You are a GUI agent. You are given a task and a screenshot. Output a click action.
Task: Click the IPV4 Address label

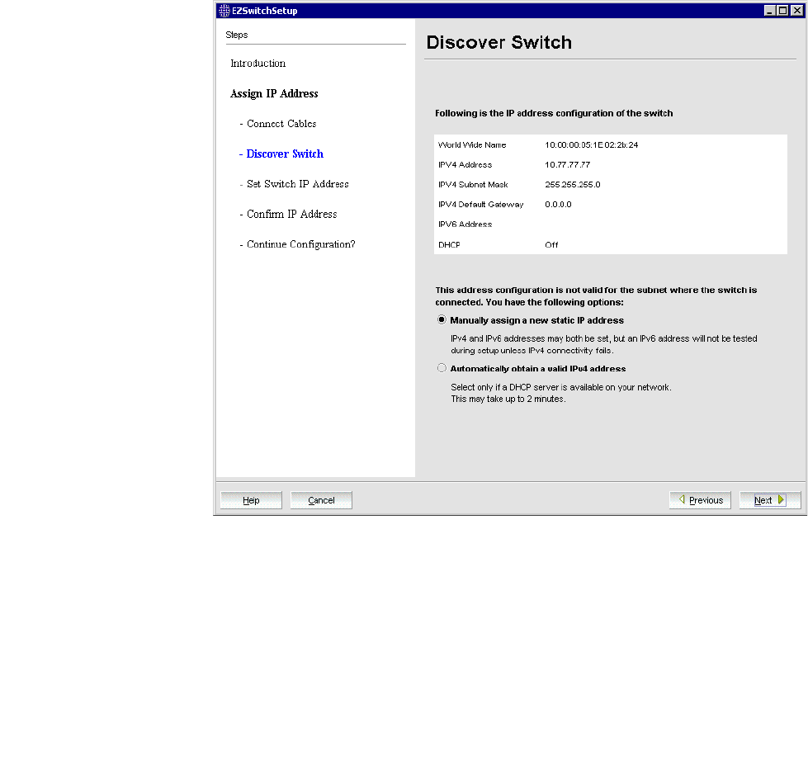465,164
